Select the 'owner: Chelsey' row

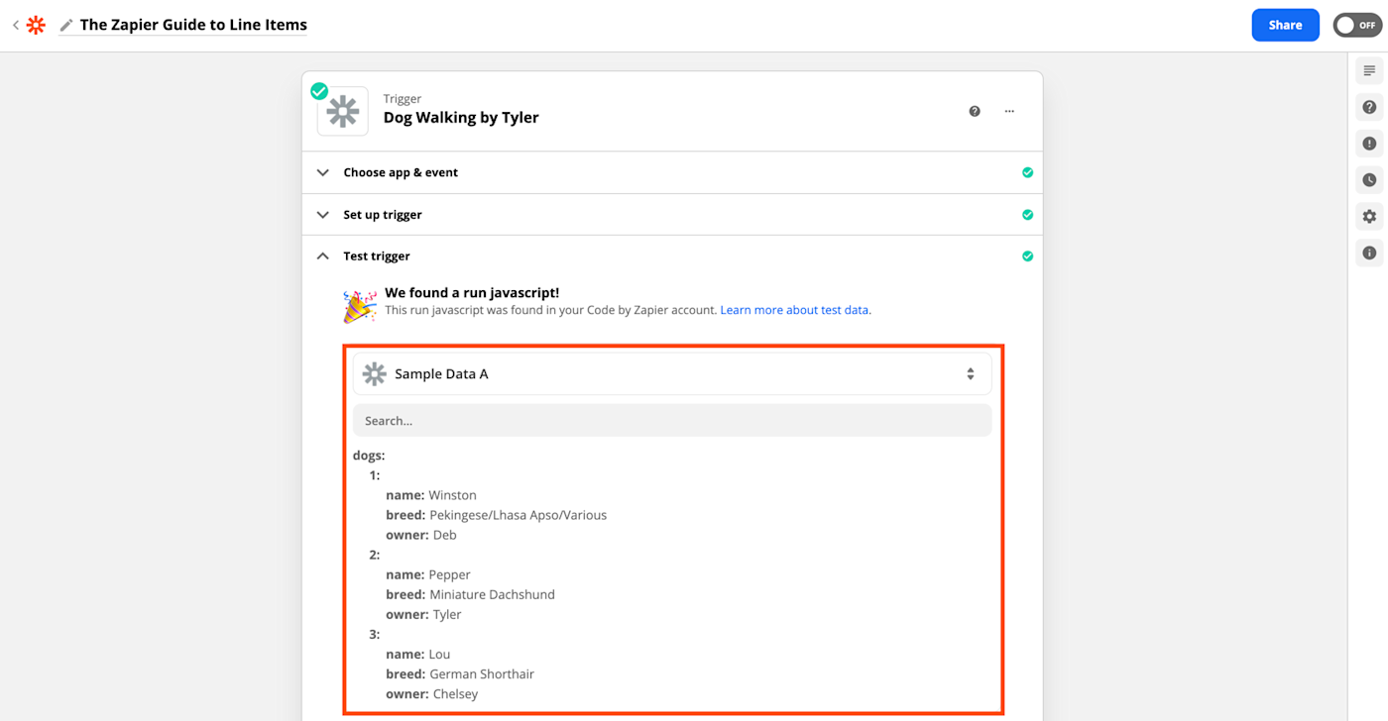click(431, 693)
